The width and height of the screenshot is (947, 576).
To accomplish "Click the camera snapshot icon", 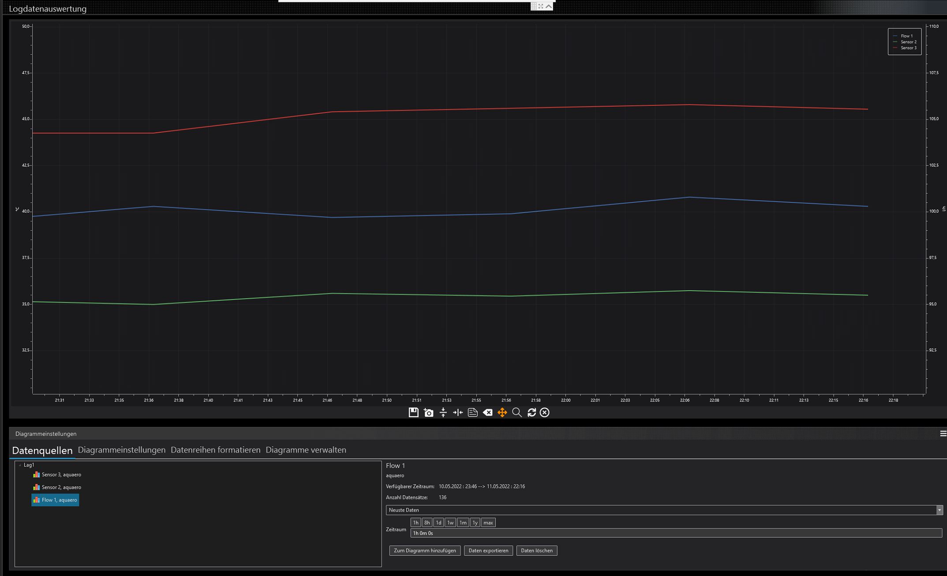I will coord(428,412).
